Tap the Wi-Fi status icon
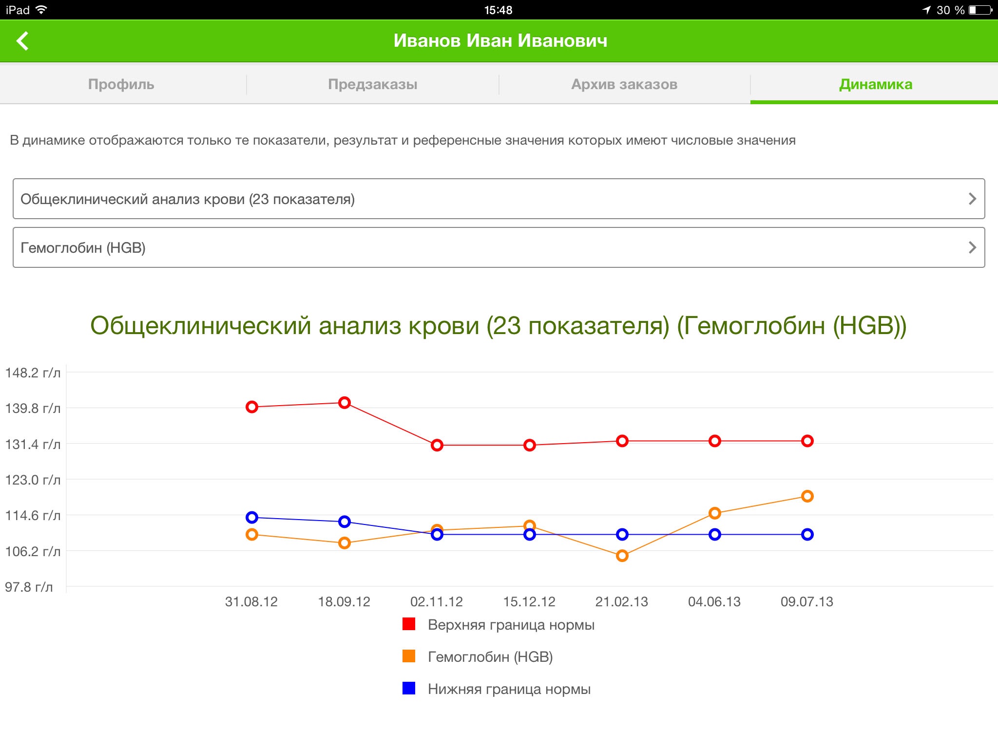 tap(41, 10)
